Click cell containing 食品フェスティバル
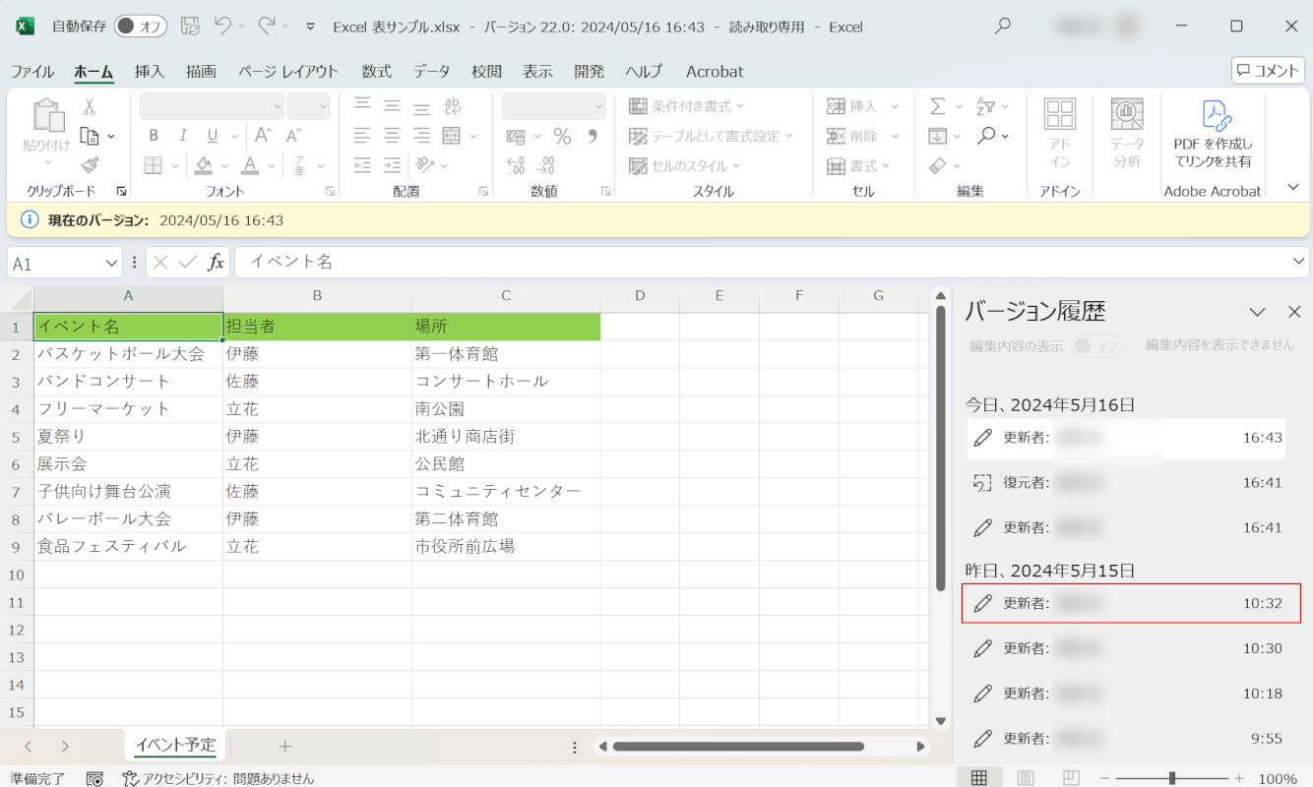 click(x=128, y=547)
